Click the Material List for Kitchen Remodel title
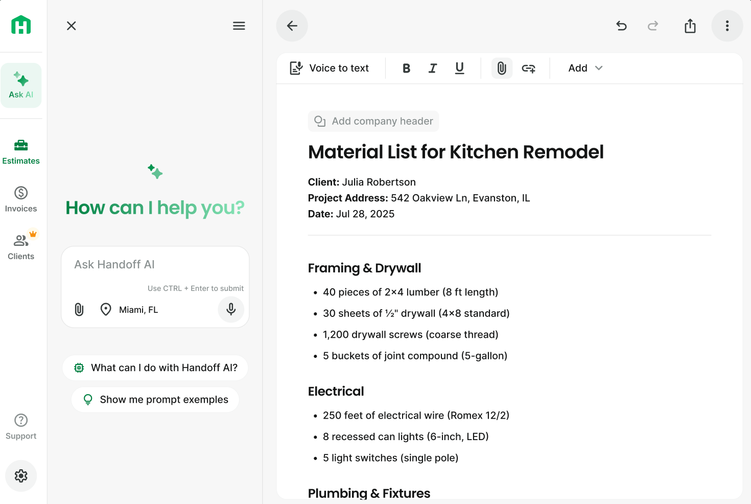This screenshot has width=751, height=504. [x=456, y=152]
